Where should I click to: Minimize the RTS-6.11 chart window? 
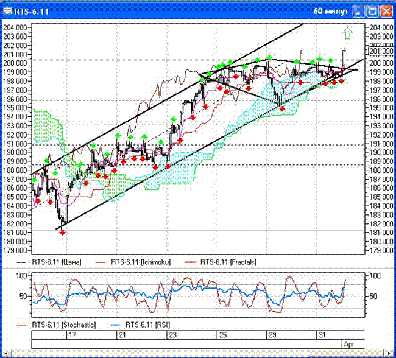(359, 12)
